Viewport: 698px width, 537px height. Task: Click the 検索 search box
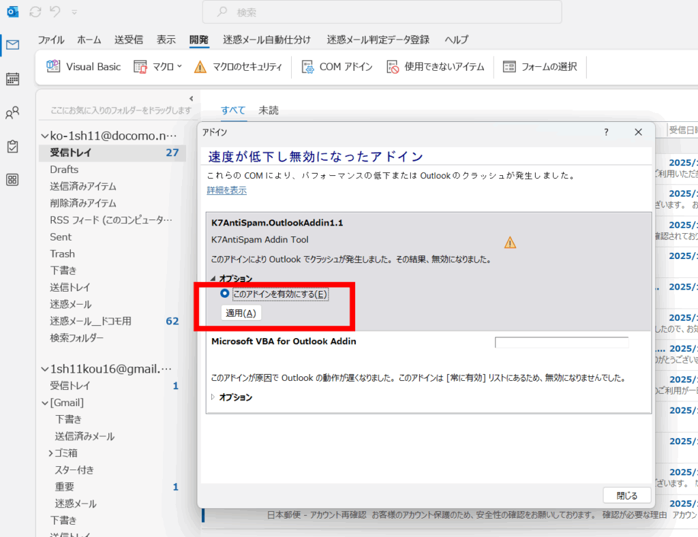point(382,12)
